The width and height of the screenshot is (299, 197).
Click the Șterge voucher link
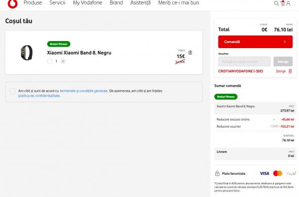(281, 71)
